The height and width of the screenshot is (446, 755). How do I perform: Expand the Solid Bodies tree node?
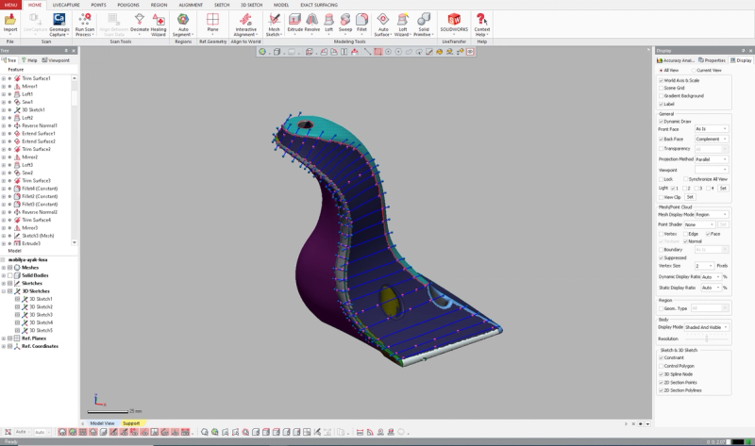click(4, 275)
